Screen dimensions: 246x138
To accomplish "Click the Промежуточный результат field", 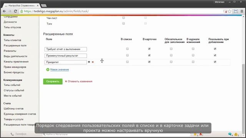I will (x=66, y=56).
